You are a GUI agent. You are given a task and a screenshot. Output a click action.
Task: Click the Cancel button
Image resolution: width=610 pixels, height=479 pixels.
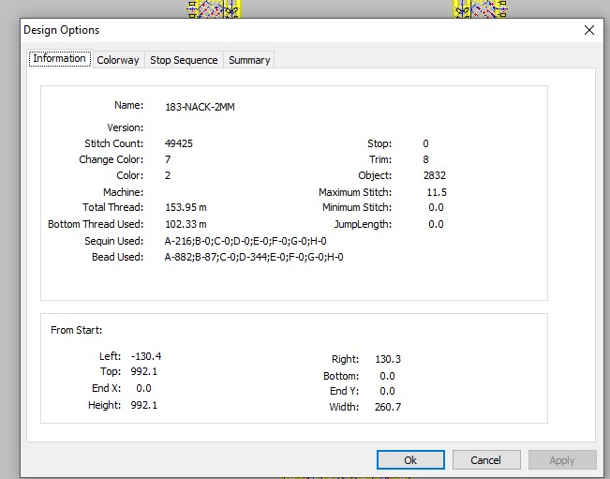(486, 460)
